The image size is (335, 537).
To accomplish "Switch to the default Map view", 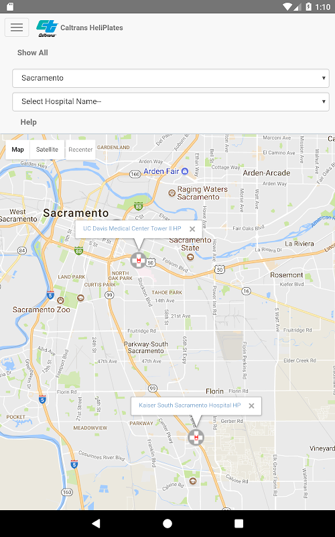I will click(x=18, y=150).
